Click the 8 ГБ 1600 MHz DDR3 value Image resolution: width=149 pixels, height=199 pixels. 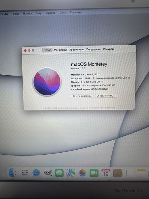click(x=92, y=82)
